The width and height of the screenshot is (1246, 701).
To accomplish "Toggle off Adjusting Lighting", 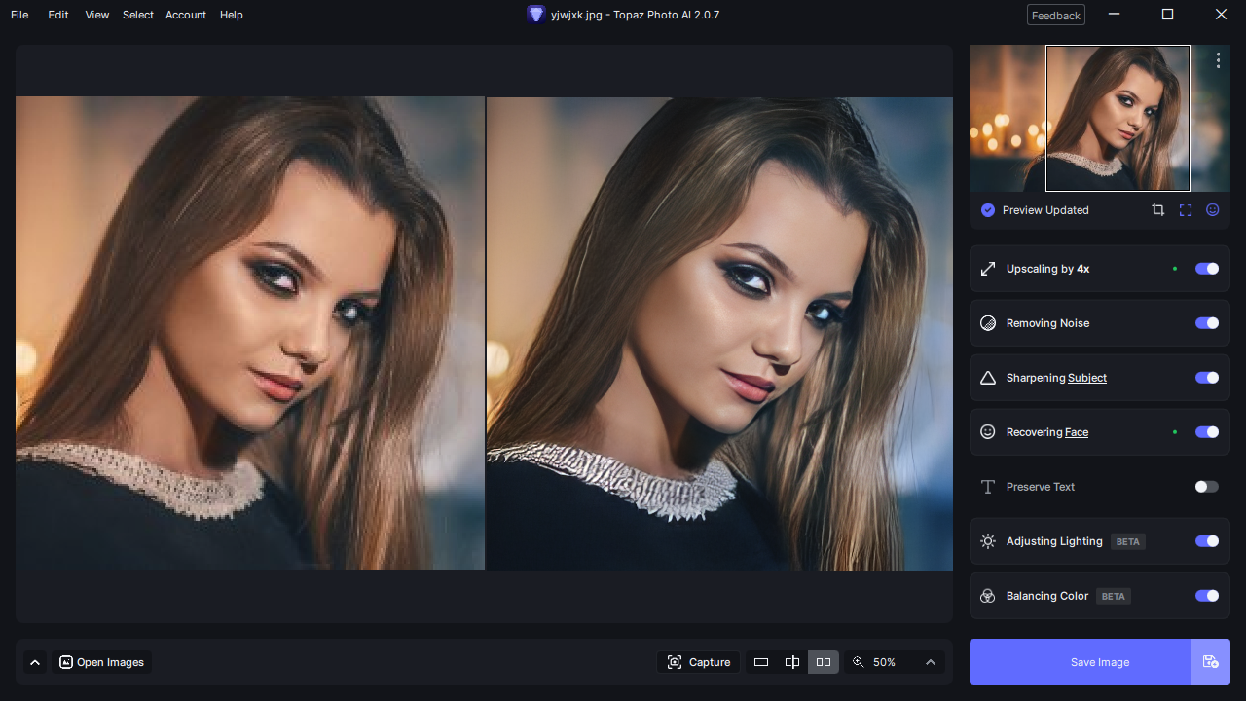I will [x=1207, y=541].
